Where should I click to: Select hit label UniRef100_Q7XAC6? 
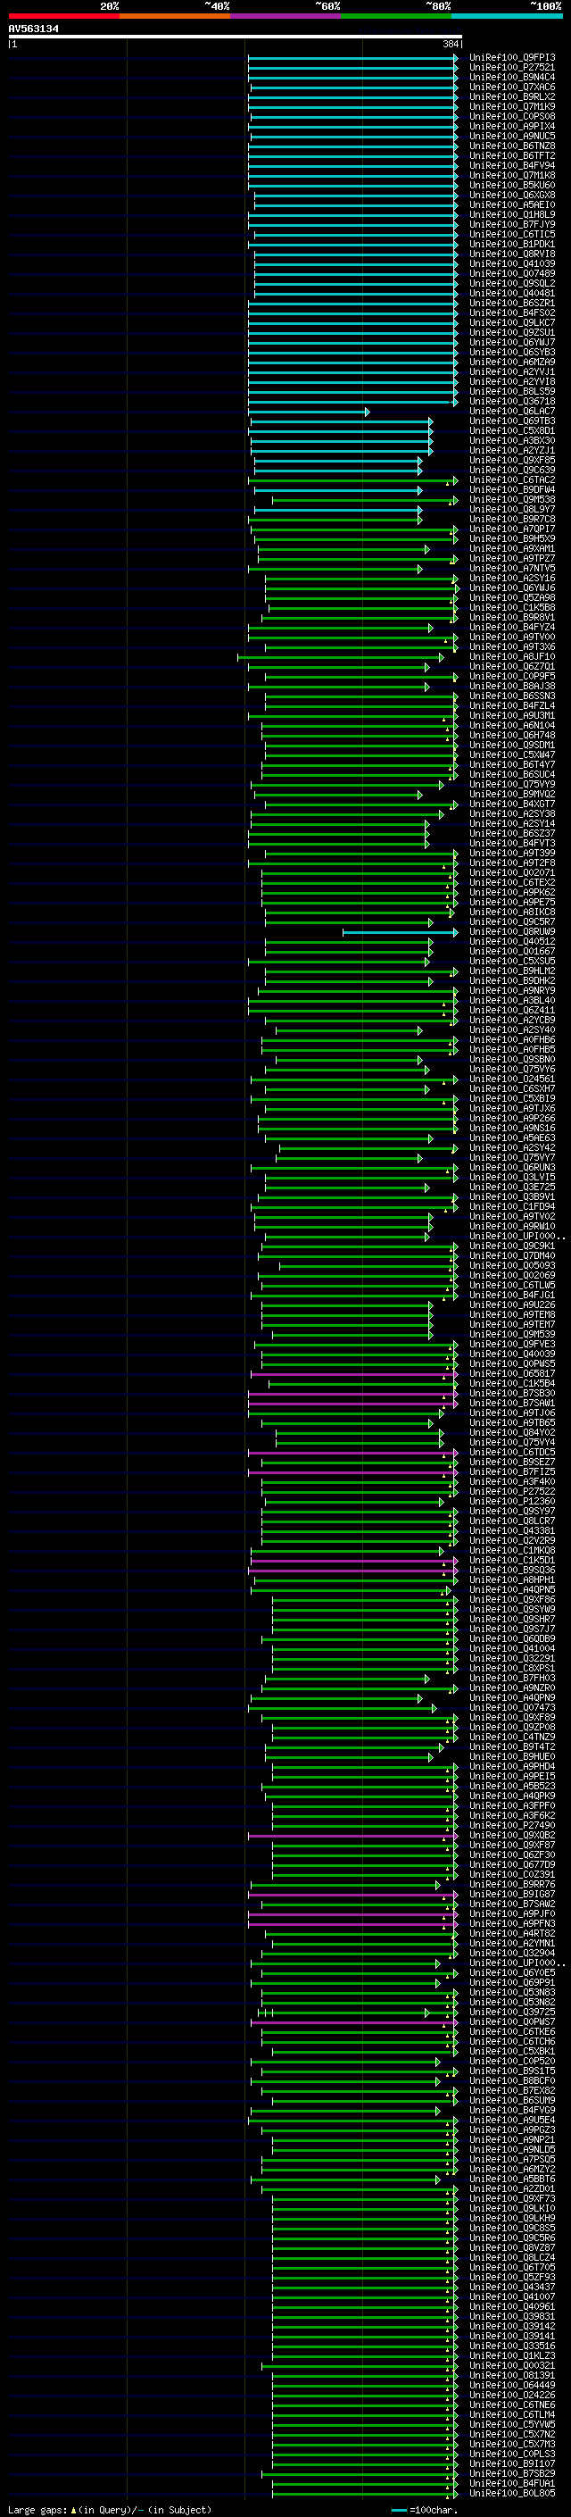pos(512,87)
